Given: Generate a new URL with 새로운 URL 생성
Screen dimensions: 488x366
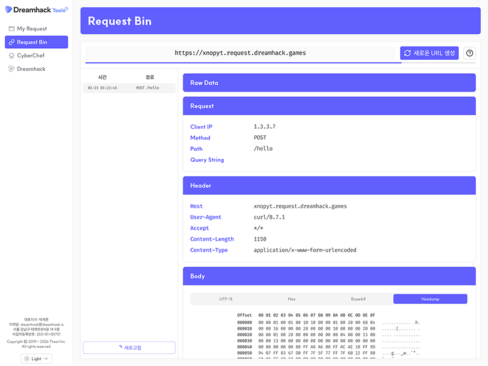Looking at the screenshot, I should [x=429, y=53].
